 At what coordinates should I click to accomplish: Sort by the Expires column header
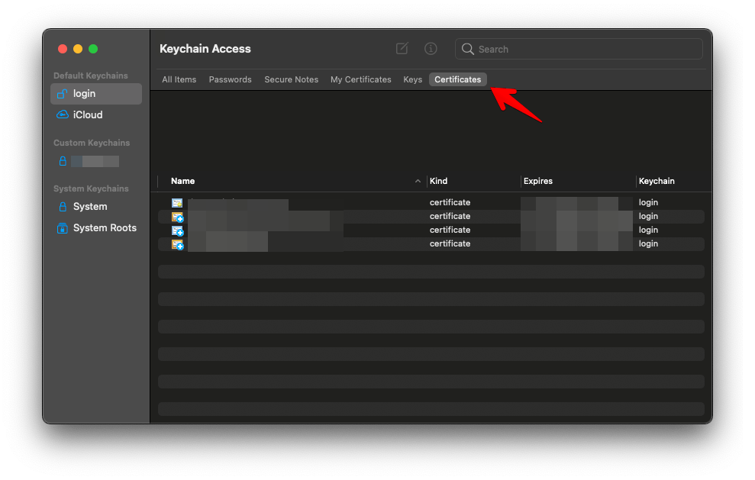click(538, 181)
